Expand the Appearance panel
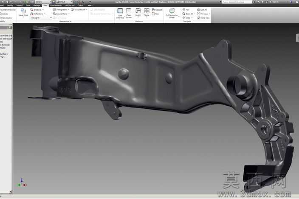 pyautogui.click(x=65, y=21)
